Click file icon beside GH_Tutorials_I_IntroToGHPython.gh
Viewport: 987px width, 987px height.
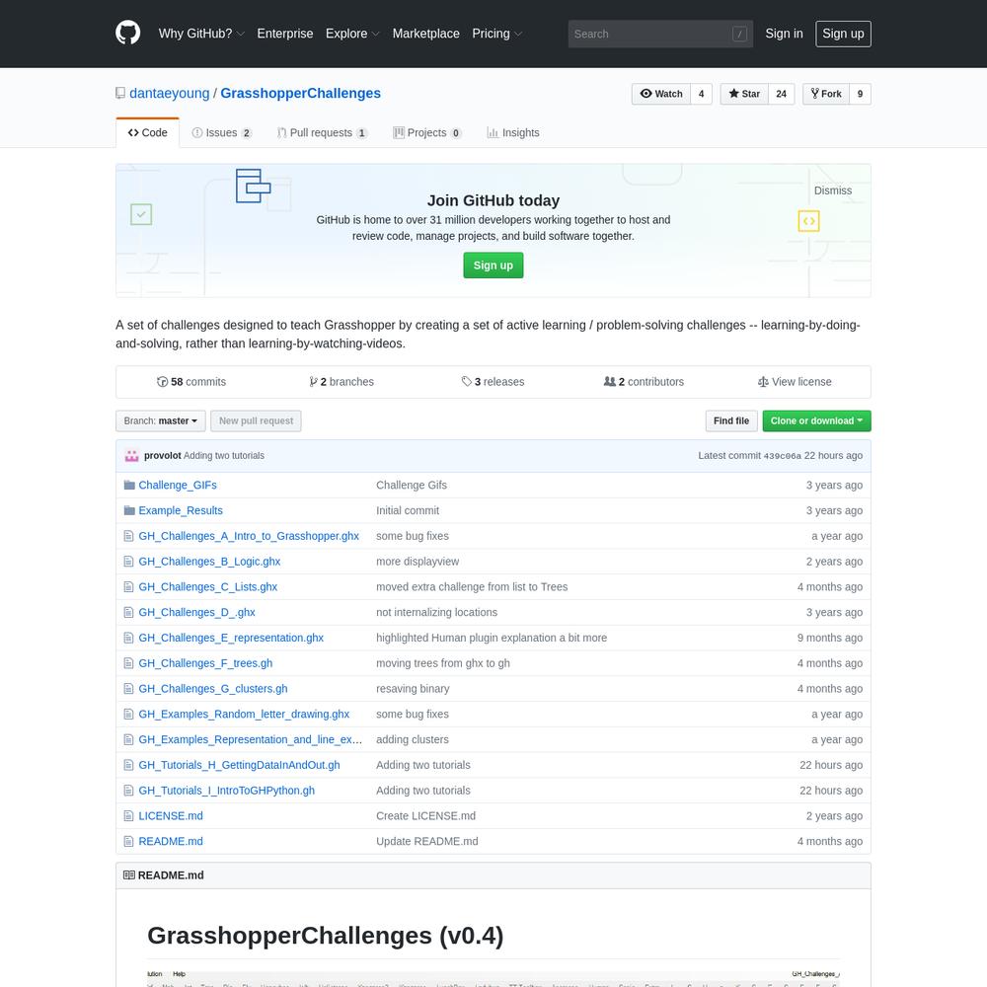click(128, 791)
